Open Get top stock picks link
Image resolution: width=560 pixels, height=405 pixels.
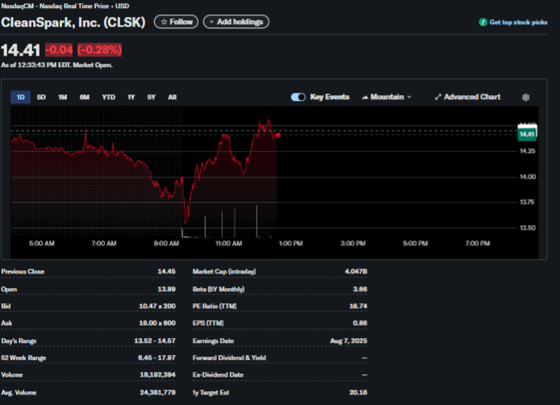click(518, 22)
